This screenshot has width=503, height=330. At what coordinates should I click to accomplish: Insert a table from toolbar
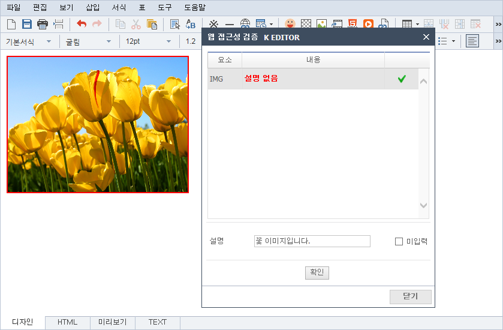click(x=406, y=24)
